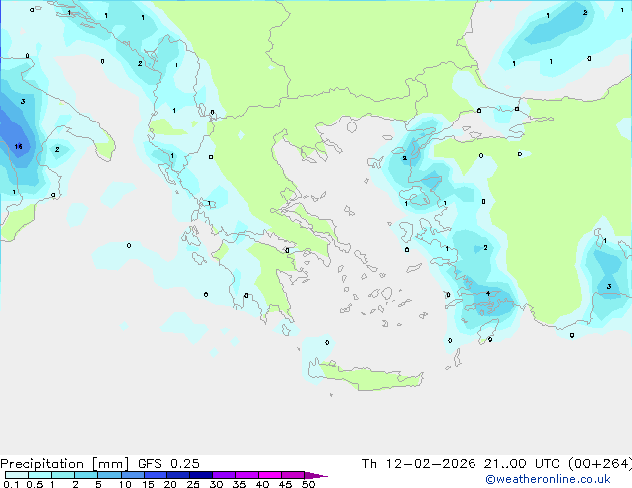Click the '30' legend scale label

(x=216, y=484)
